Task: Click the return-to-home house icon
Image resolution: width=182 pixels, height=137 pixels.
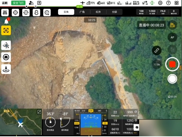Action: point(6,57)
